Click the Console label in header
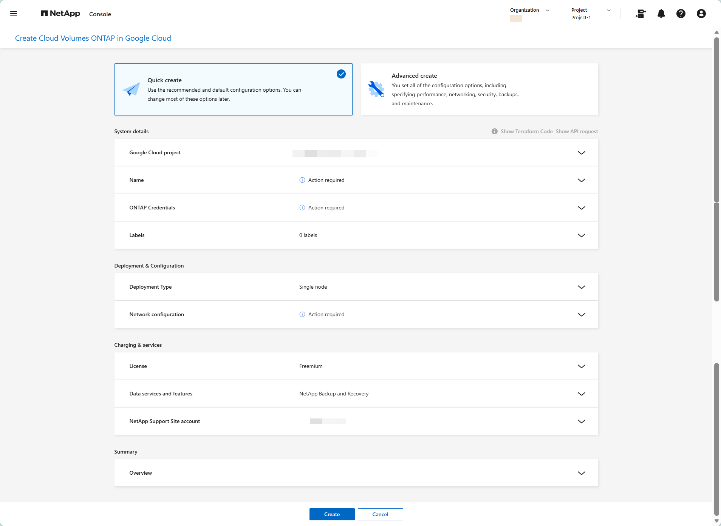The image size is (721, 526). (x=100, y=14)
